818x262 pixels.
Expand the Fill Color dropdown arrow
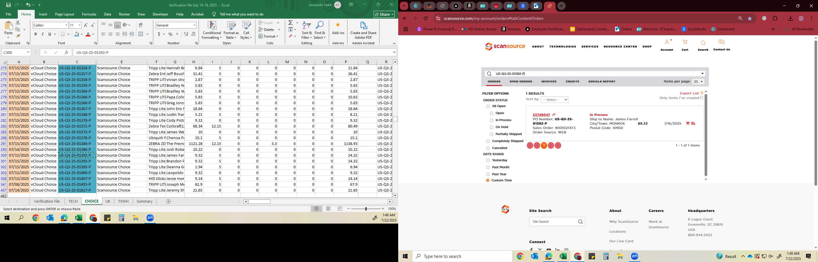click(82, 34)
